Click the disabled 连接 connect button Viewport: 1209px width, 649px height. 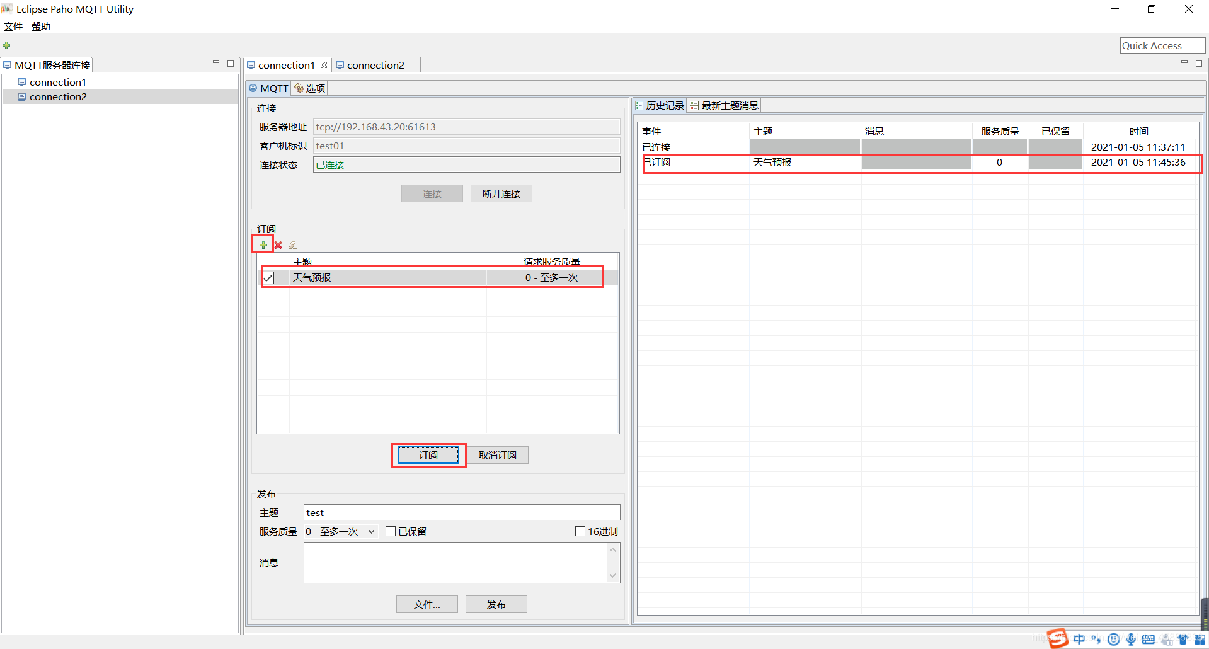[432, 193]
